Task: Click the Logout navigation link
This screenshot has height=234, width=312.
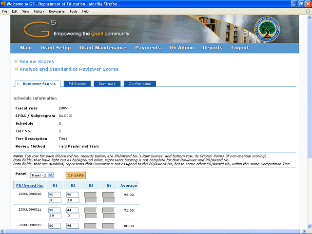Action: (240, 48)
